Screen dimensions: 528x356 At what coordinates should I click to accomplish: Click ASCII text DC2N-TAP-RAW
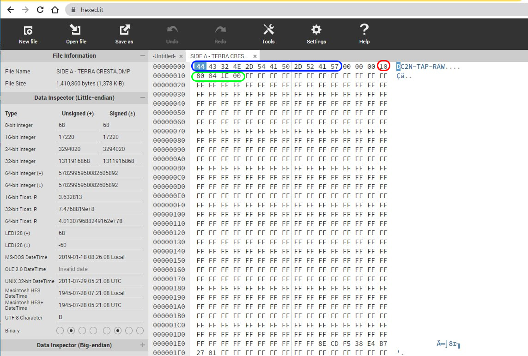pyautogui.click(x=420, y=66)
